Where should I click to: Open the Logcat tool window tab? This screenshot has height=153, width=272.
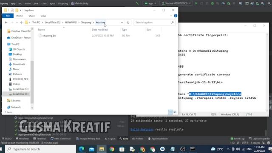pos(110,139)
